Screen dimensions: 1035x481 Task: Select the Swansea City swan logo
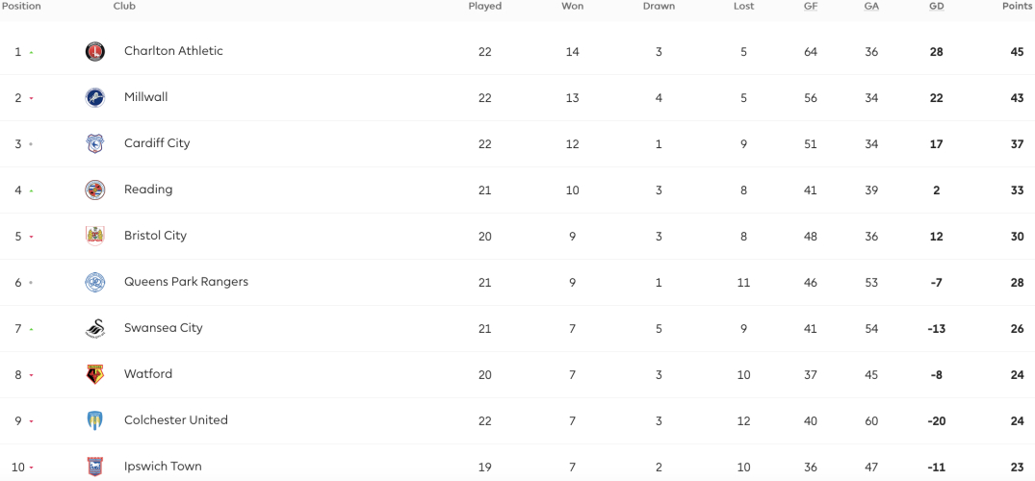95,329
